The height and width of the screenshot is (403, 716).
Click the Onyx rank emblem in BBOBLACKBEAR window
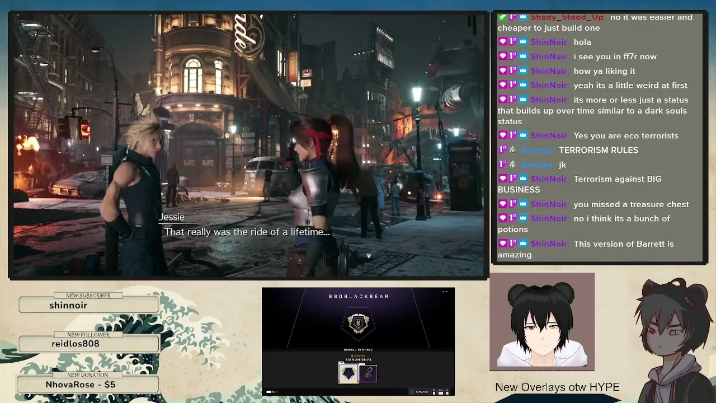[357, 324]
